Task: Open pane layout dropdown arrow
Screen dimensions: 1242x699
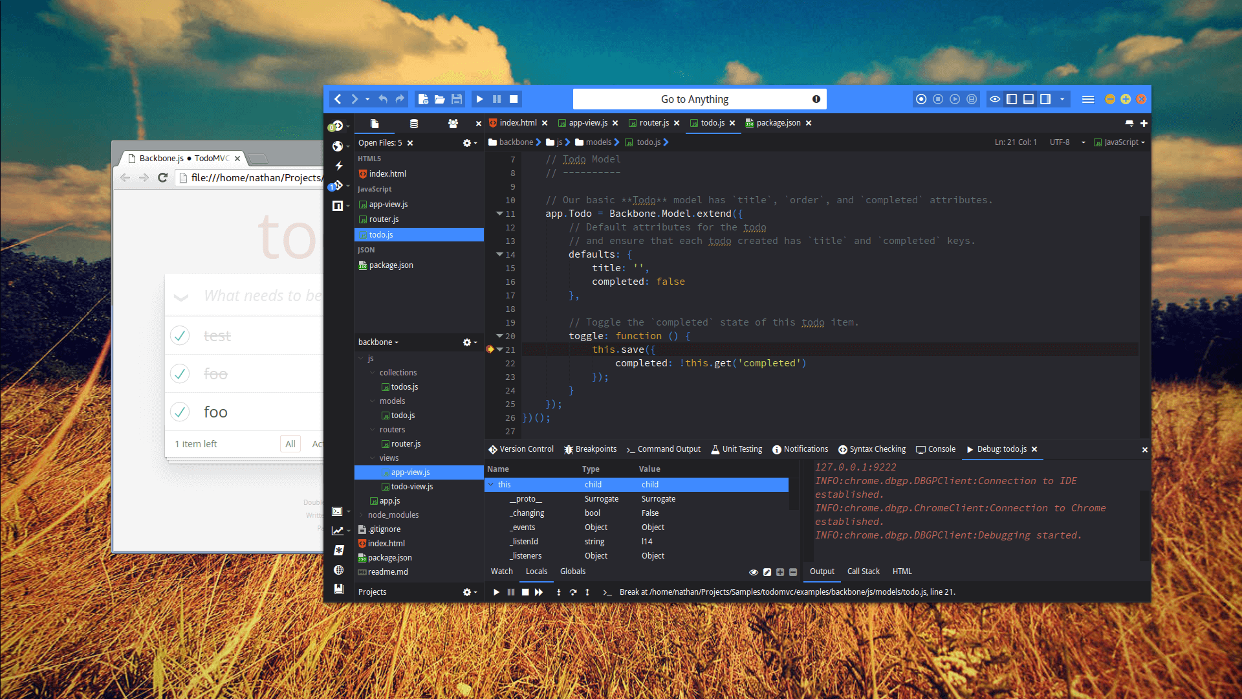Action: [1062, 99]
